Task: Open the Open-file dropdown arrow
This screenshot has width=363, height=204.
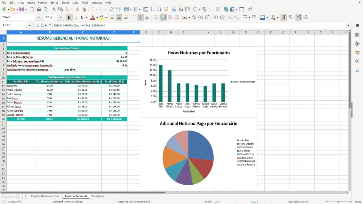Action: 17,9
